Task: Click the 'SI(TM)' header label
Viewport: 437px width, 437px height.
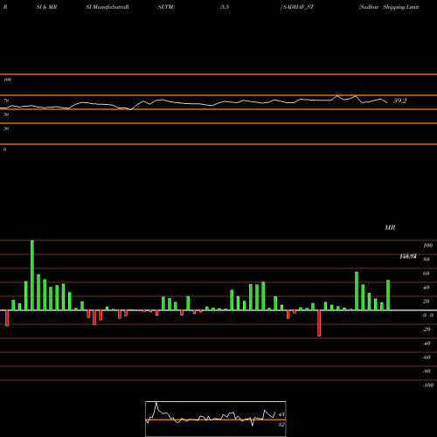Action: [x=166, y=7]
